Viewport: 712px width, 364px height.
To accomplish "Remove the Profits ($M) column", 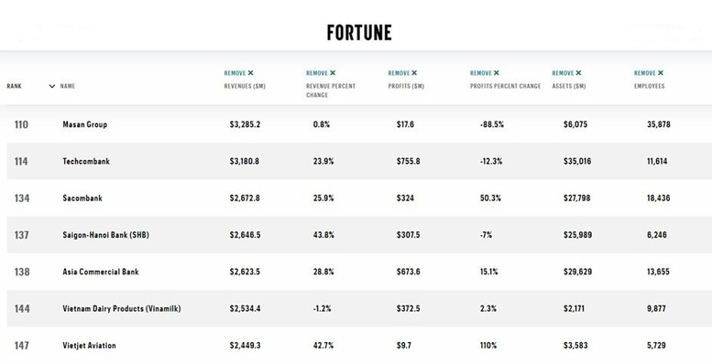I will [x=402, y=73].
